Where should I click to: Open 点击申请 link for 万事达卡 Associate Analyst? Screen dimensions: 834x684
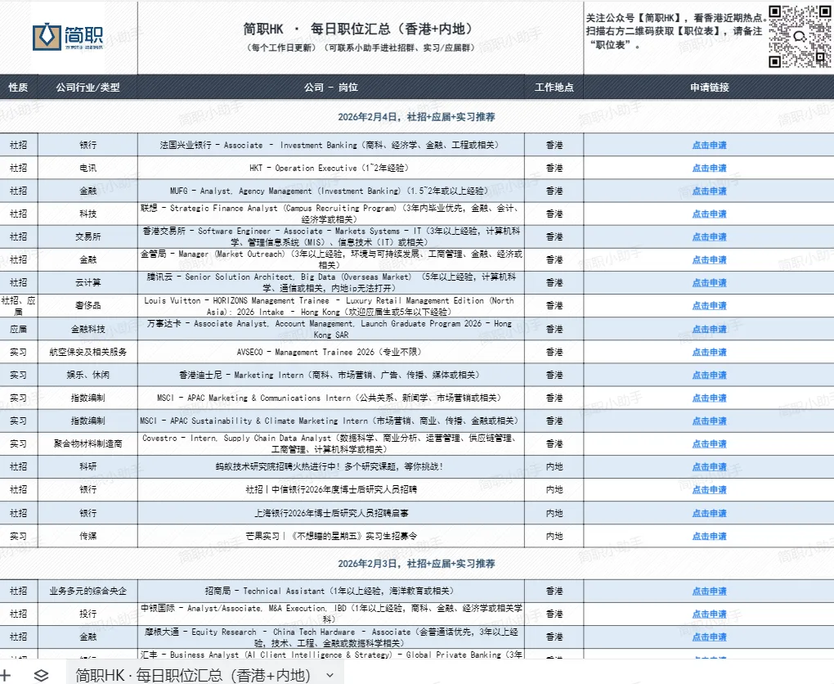coord(709,329)
